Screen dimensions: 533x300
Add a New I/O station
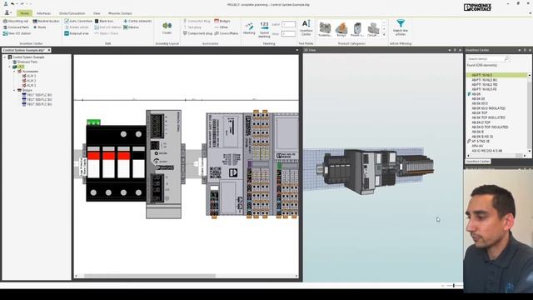tap(17, 33)
